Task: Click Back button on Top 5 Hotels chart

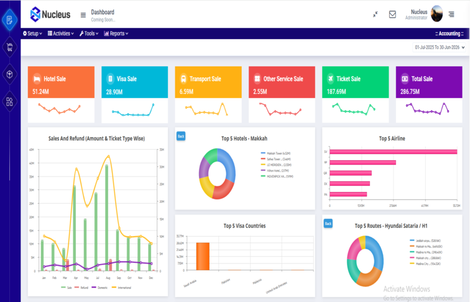Action: pyautogui.click(x=181, y=136)
